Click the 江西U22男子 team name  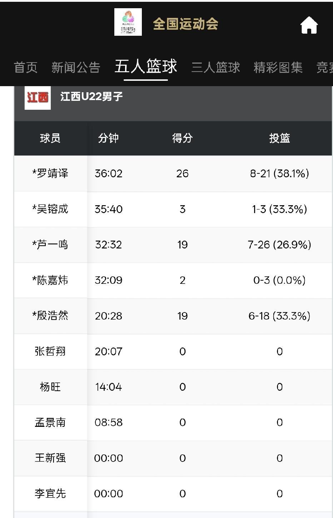(91, 97)
